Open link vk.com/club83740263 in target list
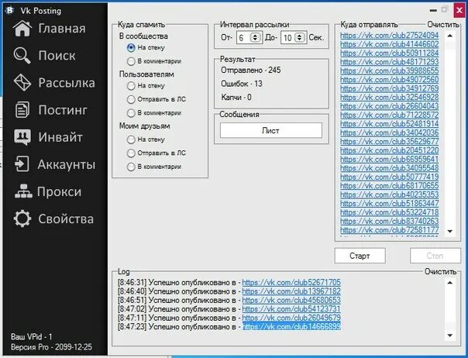Image resolution: width=468 pixels, height=358 pixels. [x=389, y=221]
